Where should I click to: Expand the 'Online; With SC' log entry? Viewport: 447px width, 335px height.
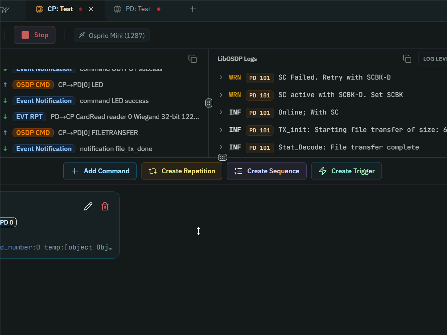221,112
